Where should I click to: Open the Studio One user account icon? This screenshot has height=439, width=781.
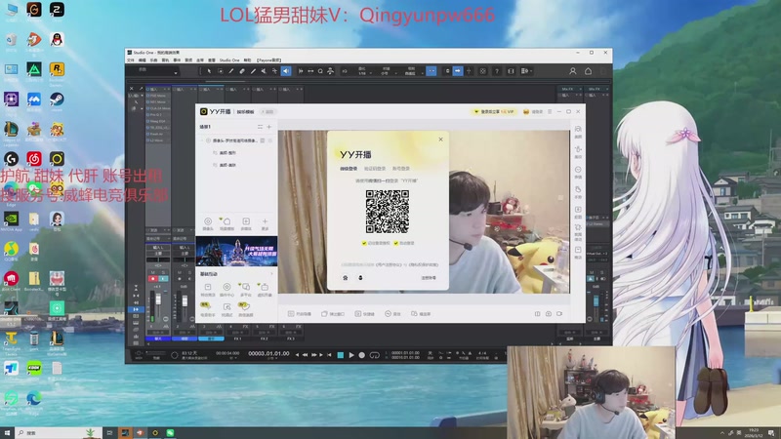point(573,71)
